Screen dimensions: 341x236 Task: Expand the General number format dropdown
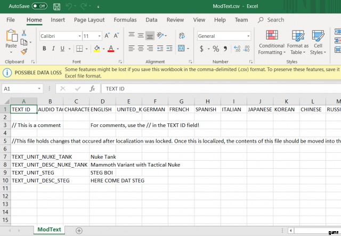pyautogui.click(x=248, y=36)
